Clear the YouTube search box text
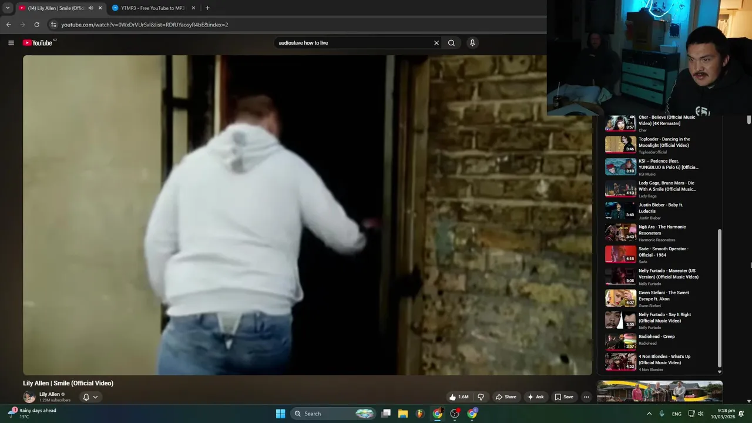This screenshot has height=423, width=752. [437, 43]
